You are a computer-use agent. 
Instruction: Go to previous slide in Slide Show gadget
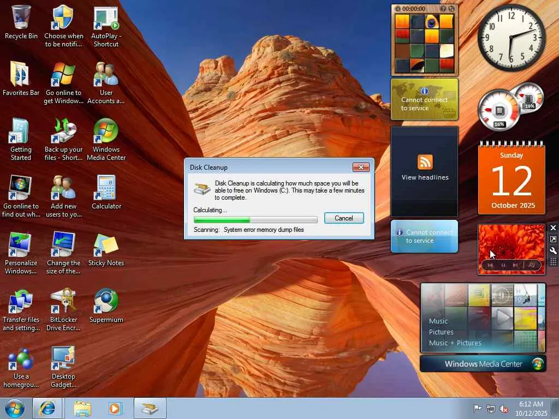point(490,265)
